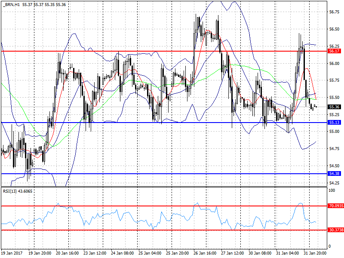The image size is (344, 258).
Task: Select the 56.17 red price label
Action: (x=335, y=51)
